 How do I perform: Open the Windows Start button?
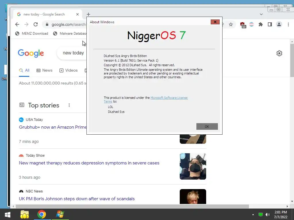tap(7, 214)
